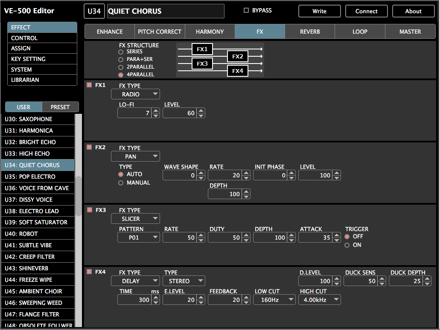
Task: Toggle the FX2 on/off indicator
Action: click(x=89, y=147)
